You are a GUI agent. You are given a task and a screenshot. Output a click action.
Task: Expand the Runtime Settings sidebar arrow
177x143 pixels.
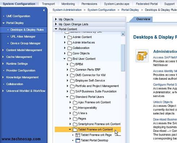3,64
